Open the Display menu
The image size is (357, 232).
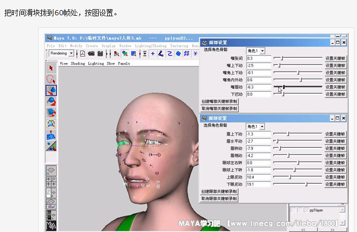point(108,46)
